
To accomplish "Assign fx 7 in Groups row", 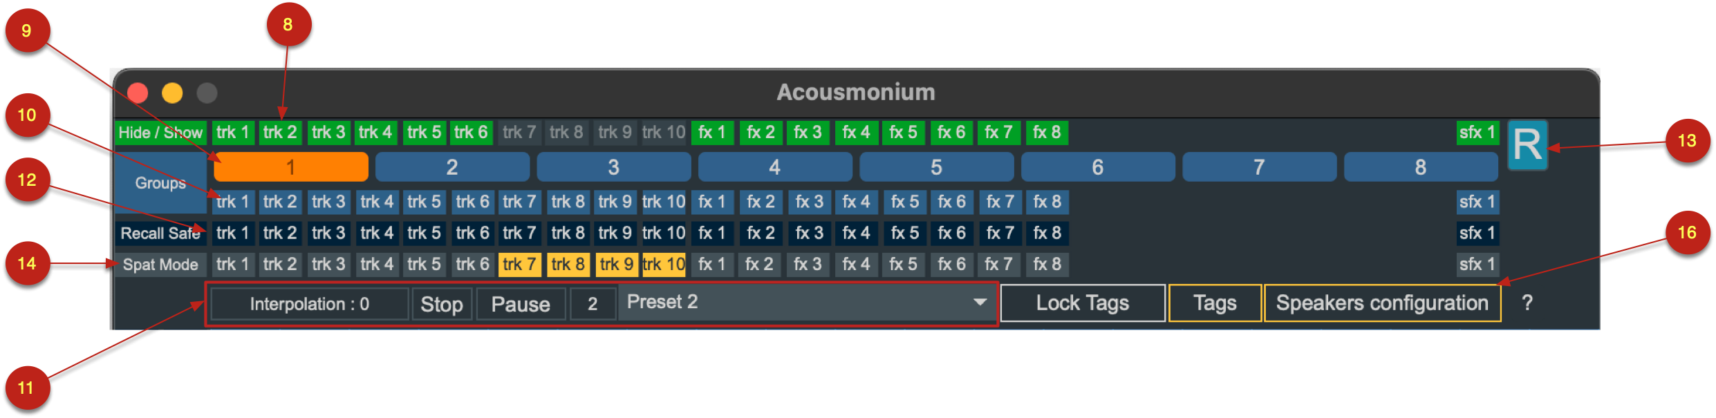I will pyautogui.click(x=1000, y=202).
